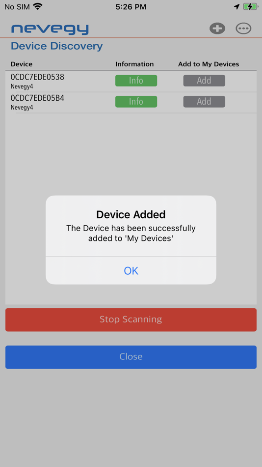Tap the location arrow status icon
This screenshot has width=262, height=467.
click(236, 6)
